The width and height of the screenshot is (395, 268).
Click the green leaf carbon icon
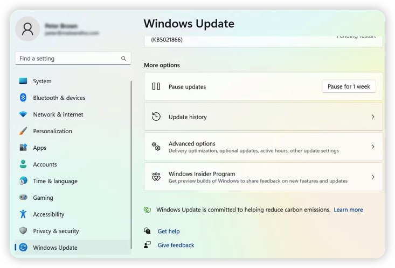[x=147, y=210]
